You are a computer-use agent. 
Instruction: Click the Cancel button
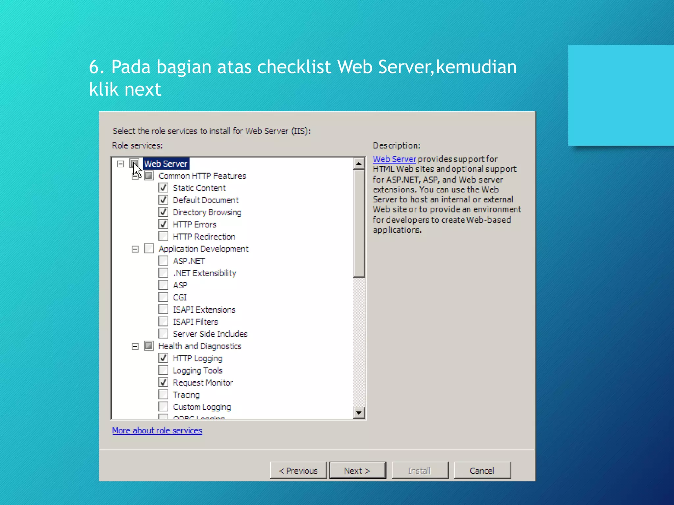(482, 470)
